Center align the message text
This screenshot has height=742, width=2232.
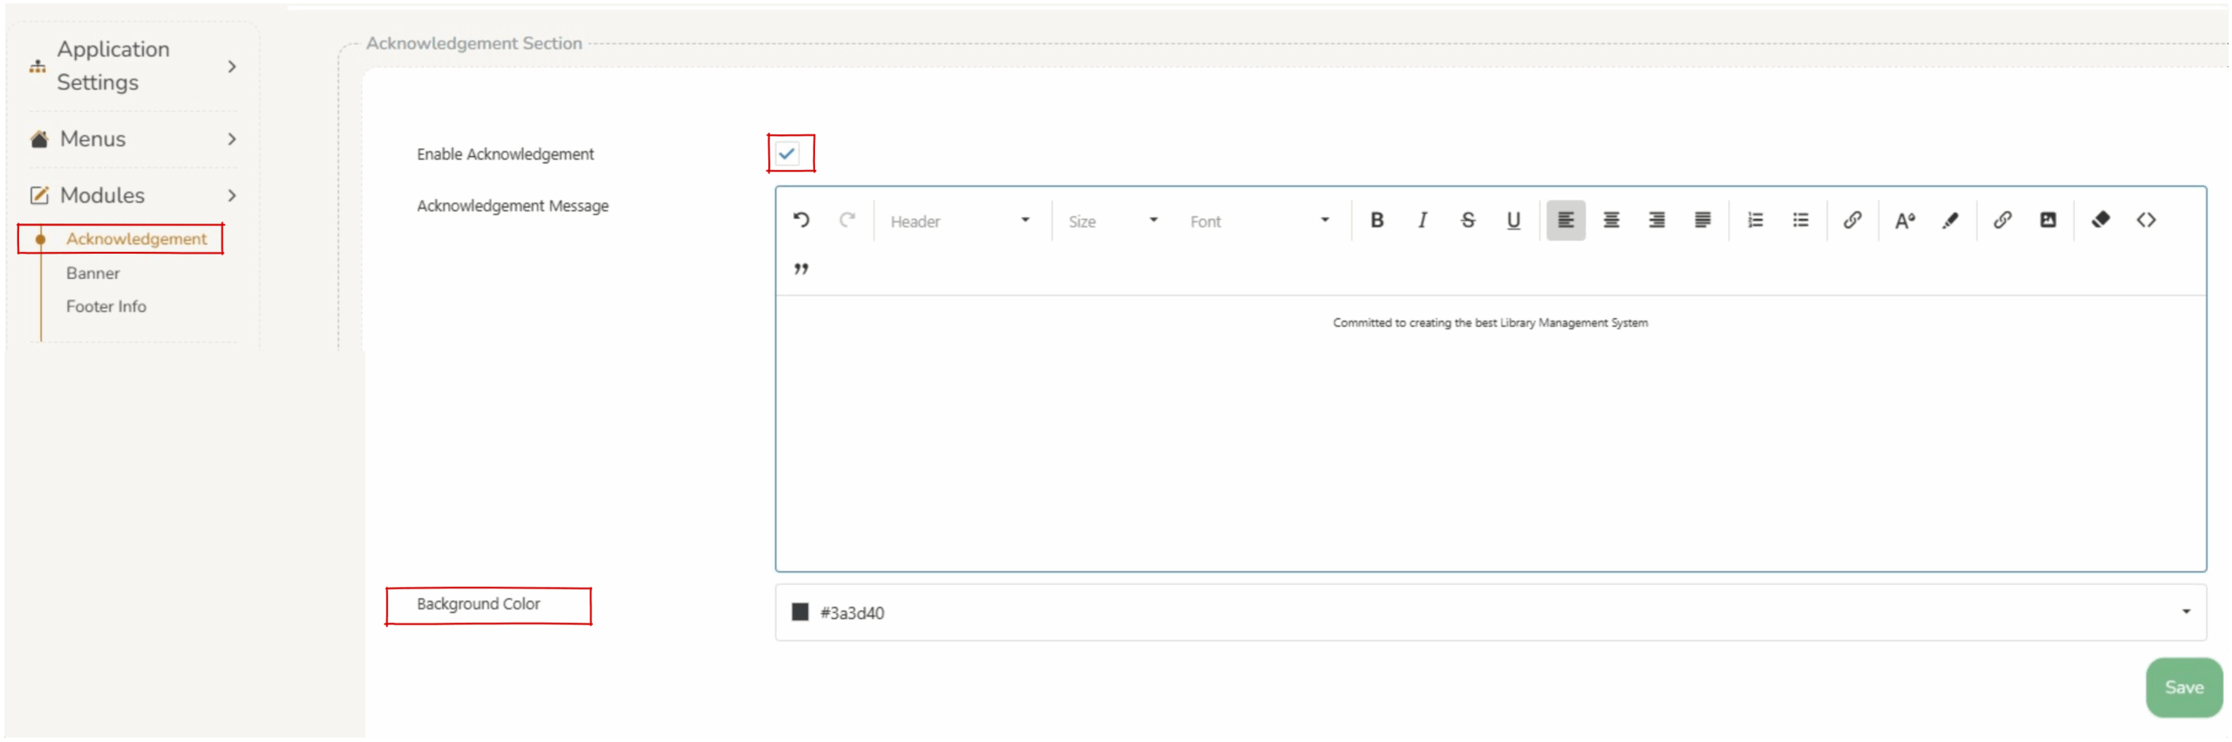pyautogui.click(x=1610, y=221)
